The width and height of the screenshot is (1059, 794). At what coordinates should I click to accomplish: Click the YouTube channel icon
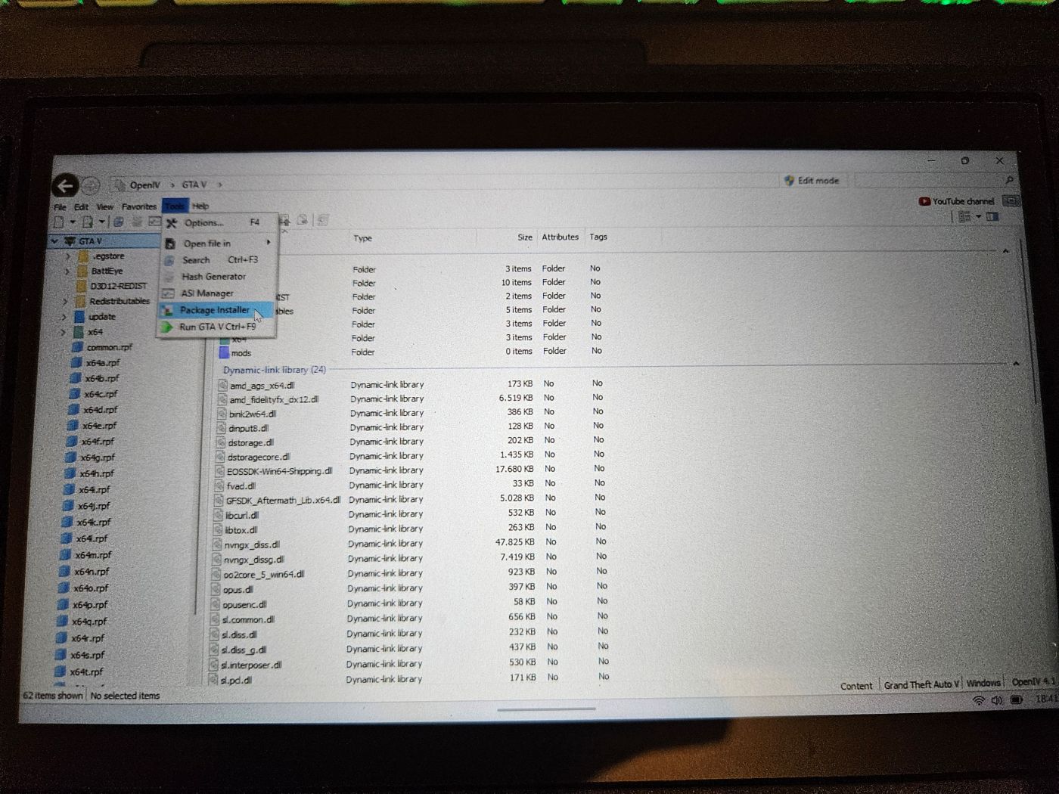pos(924,201)
